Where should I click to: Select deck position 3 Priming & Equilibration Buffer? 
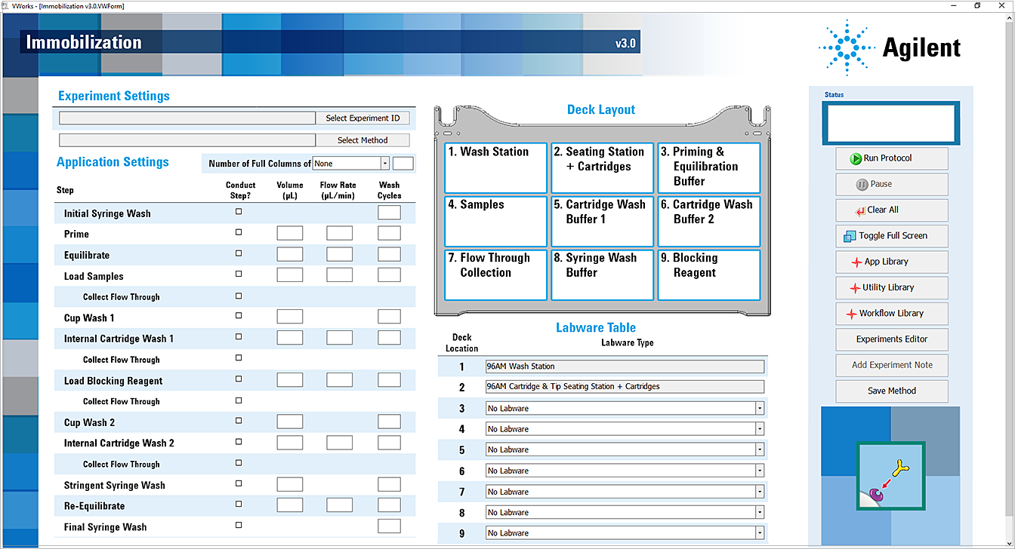coord(708,168)
